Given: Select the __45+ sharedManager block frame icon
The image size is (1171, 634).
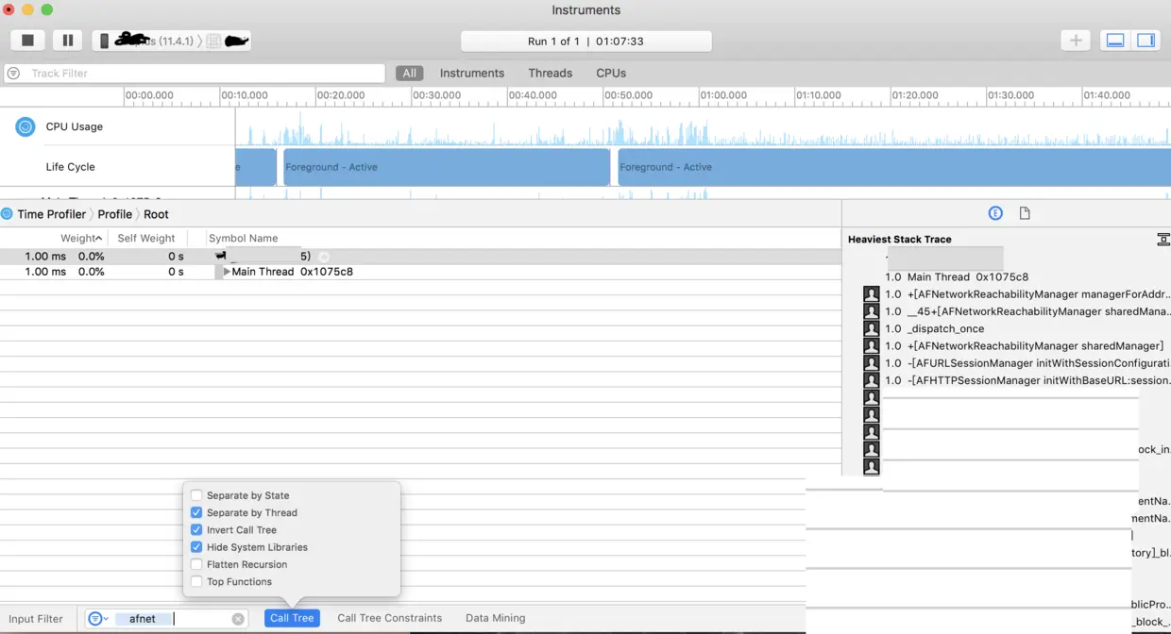Looking at the screenshot, I should (872, 311).
